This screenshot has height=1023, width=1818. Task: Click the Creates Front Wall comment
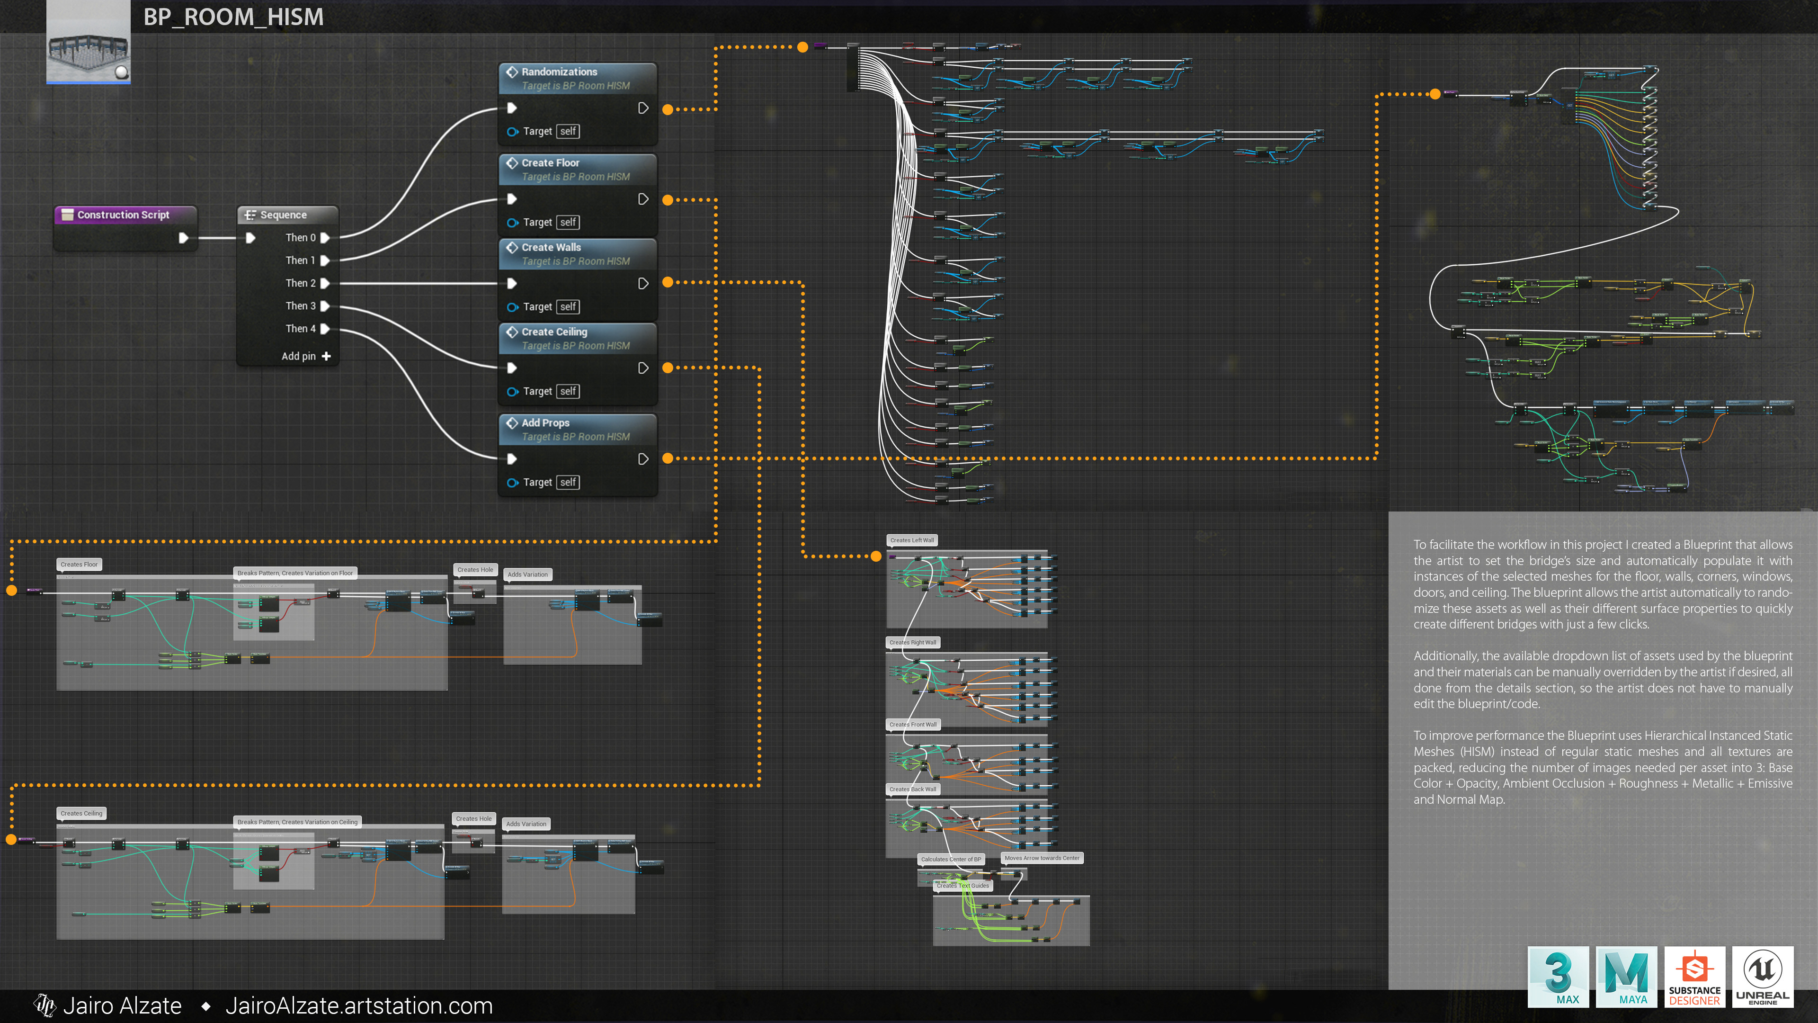coord(913,724)
